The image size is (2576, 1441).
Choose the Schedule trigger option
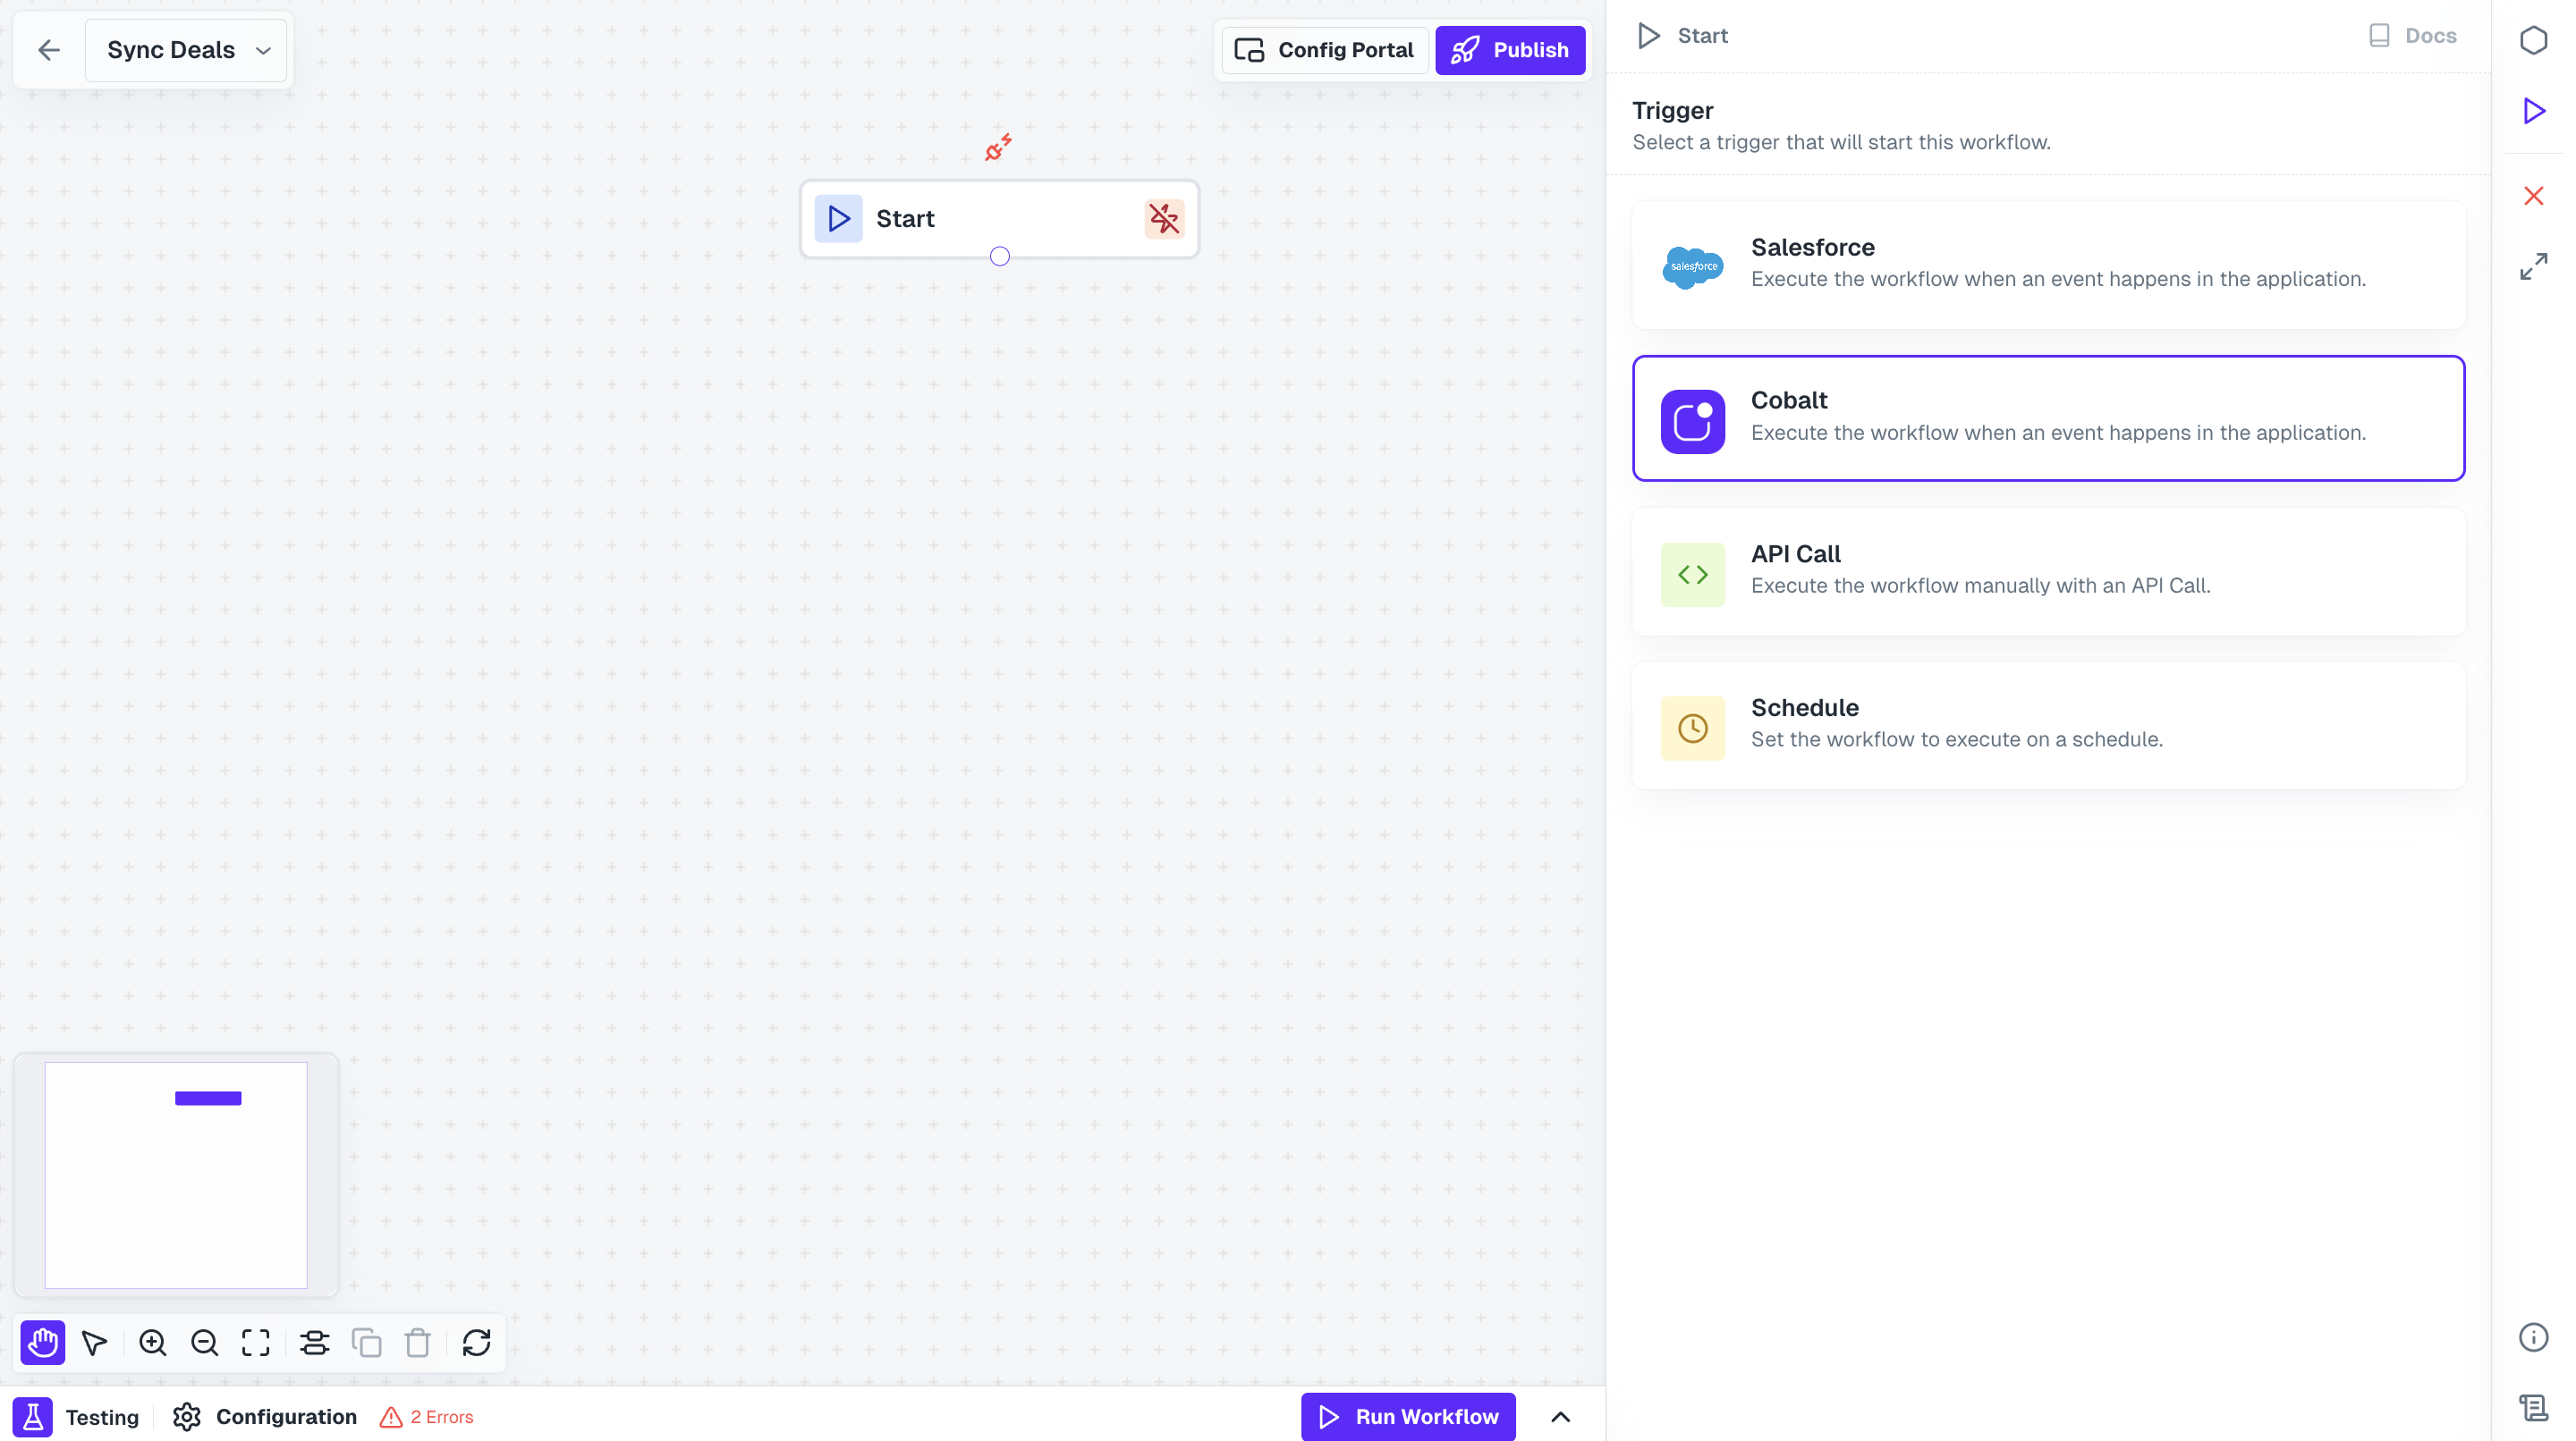tap(2047, 726)
